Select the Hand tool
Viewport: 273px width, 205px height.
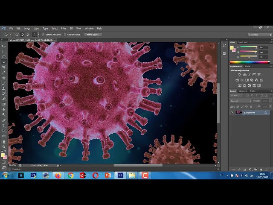point(4,141)
